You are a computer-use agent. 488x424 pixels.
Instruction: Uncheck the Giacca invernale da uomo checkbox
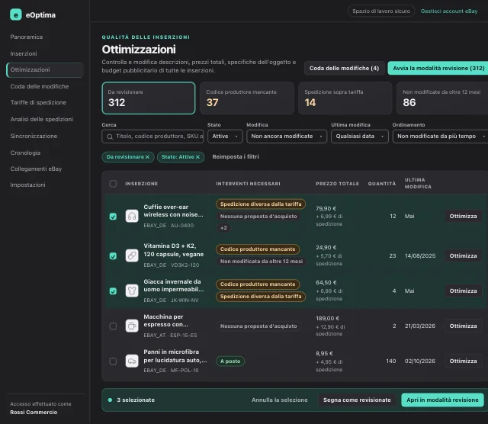113,291
